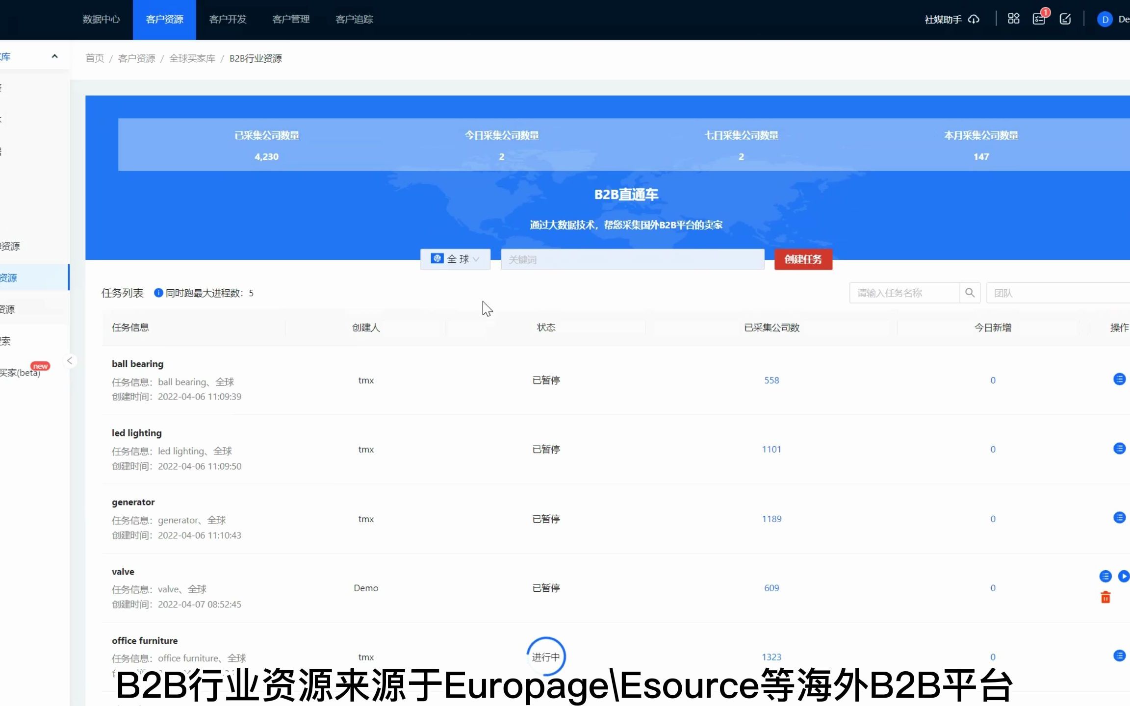Click the Demo creator cell for valve
Screen dimensions: 1130x706
366,588
